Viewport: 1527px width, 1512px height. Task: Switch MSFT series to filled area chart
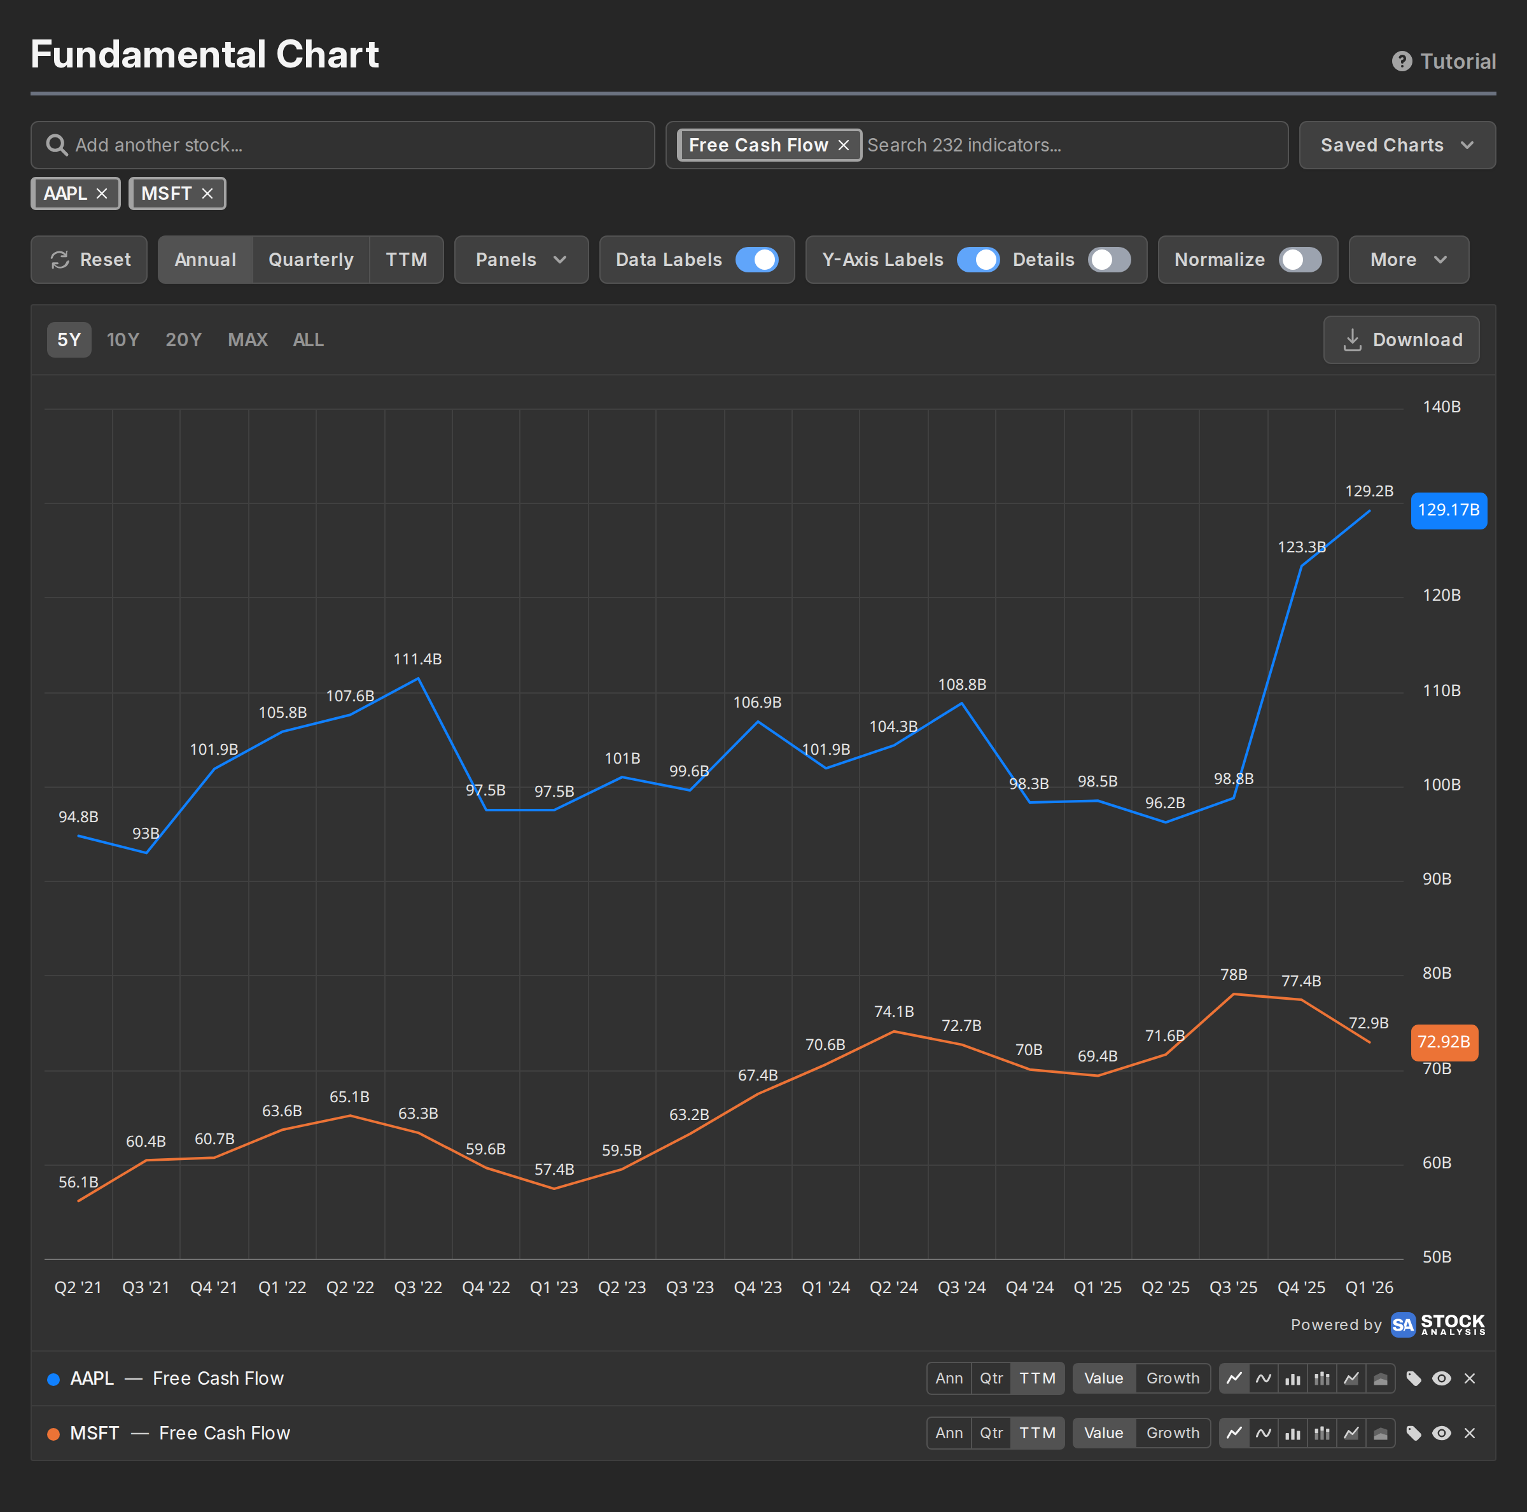[x=1380, y=1433]
